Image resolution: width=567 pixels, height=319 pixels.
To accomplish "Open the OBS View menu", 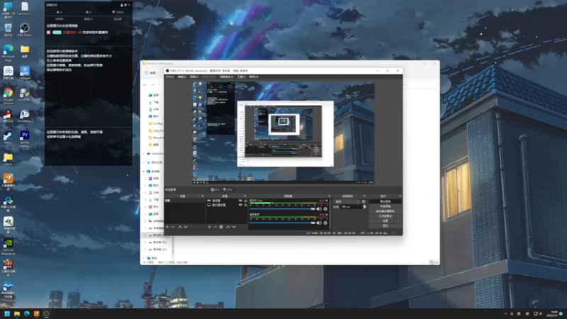I will coord(193,77).
